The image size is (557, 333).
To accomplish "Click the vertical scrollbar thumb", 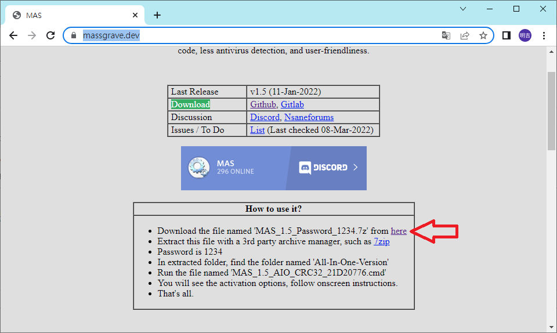I will [x=551, y=111].
